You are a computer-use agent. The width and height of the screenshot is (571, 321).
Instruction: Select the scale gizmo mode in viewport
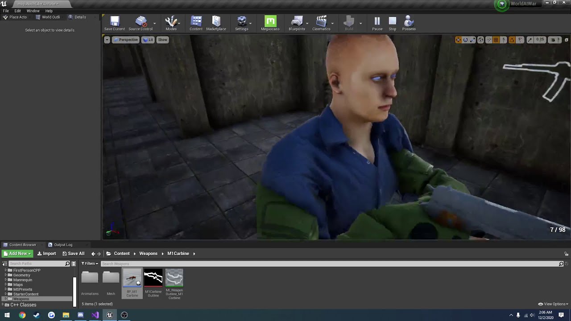(x=472, y=40)
